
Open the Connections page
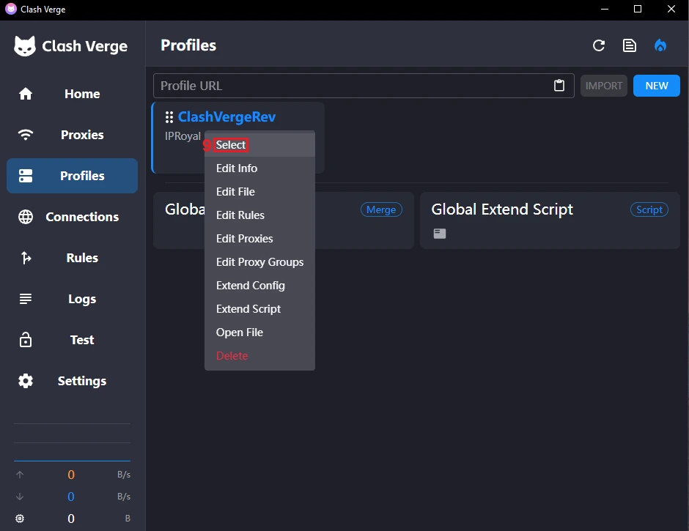pos(72,217)
